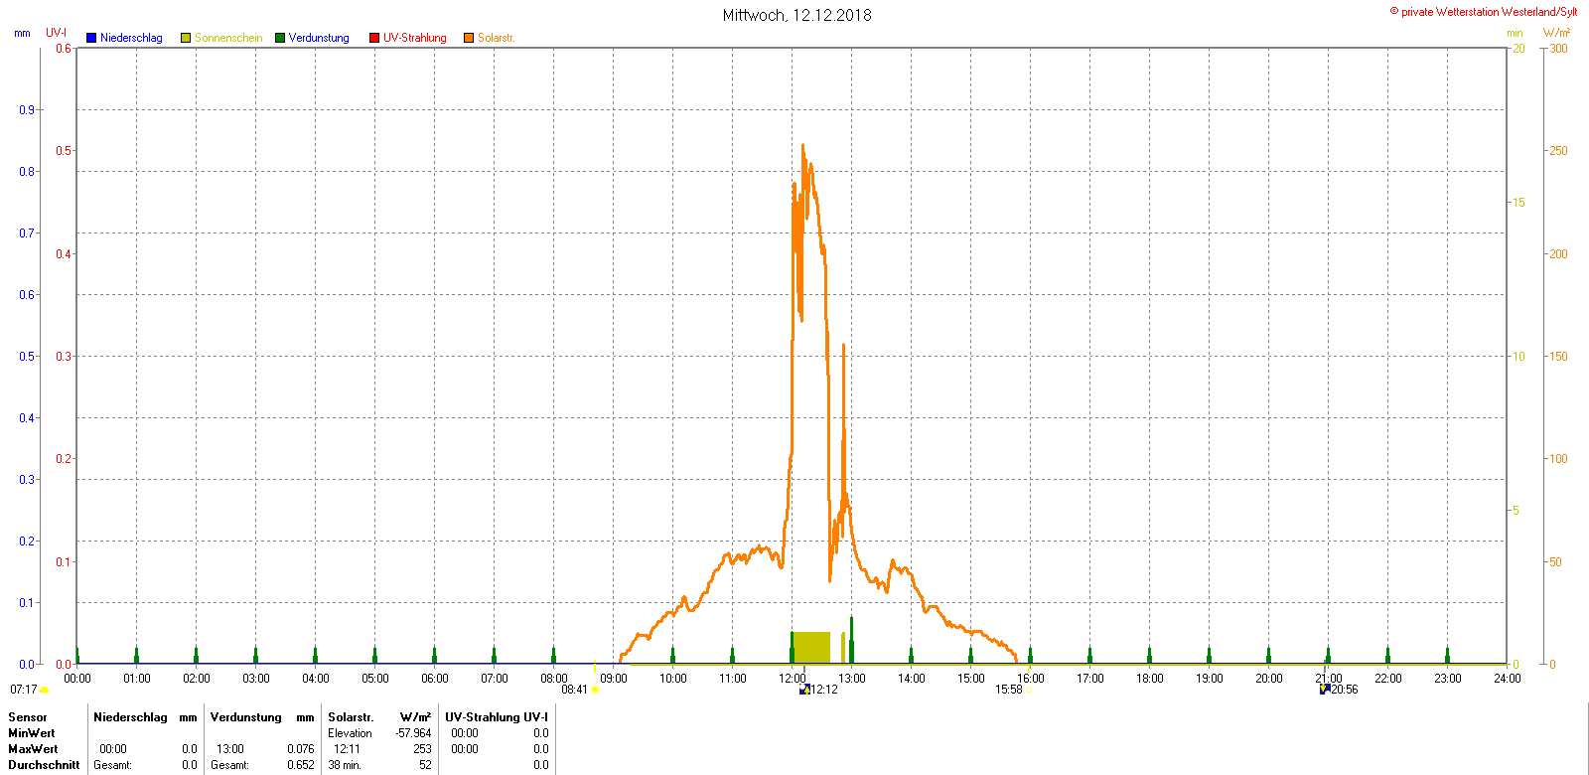Click the 09:00 label on the time axis
The height and width of the screenshot is (775, 1589).
614,679
